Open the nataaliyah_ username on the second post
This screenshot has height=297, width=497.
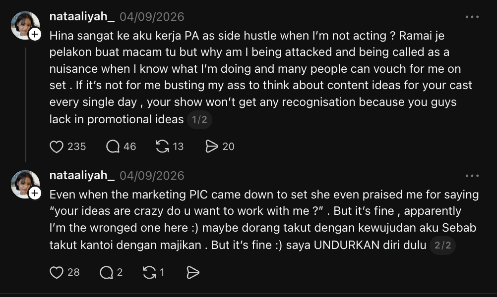click(x=82, y=175)
